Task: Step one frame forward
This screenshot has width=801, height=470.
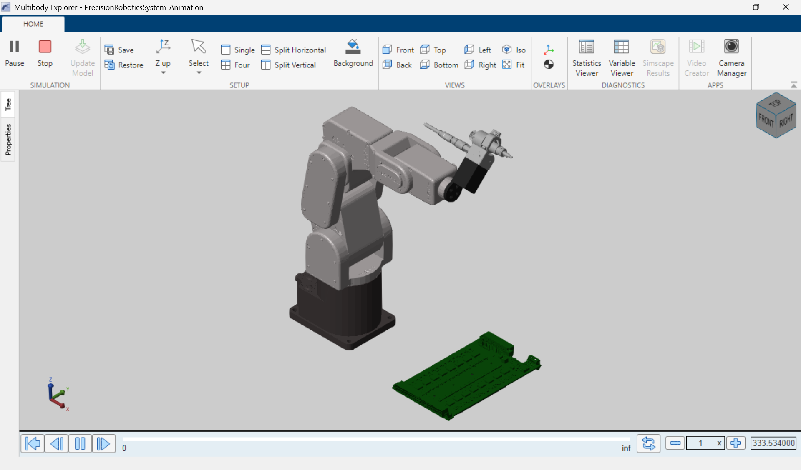Action: coord(104,443)
